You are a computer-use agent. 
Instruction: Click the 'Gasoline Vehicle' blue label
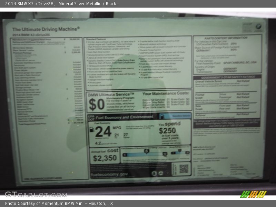[x=181, y=116]
